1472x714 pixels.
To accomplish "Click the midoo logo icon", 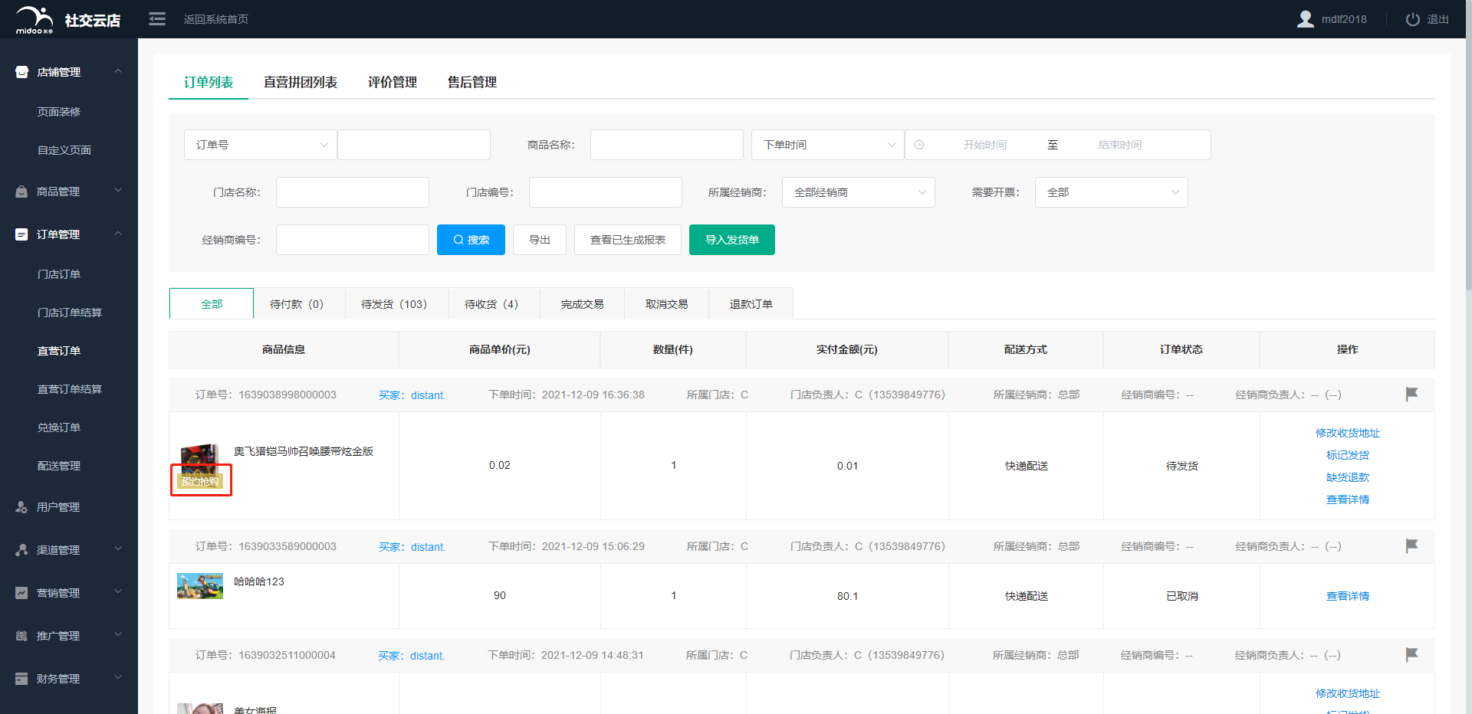I will (x=34, y=19).
